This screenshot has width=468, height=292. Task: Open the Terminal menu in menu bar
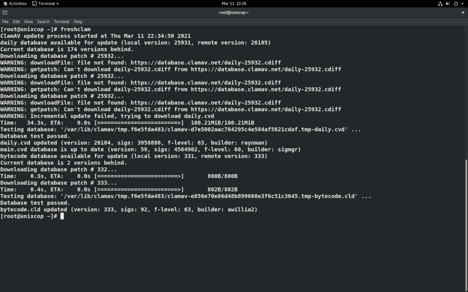tap(62, 22)
